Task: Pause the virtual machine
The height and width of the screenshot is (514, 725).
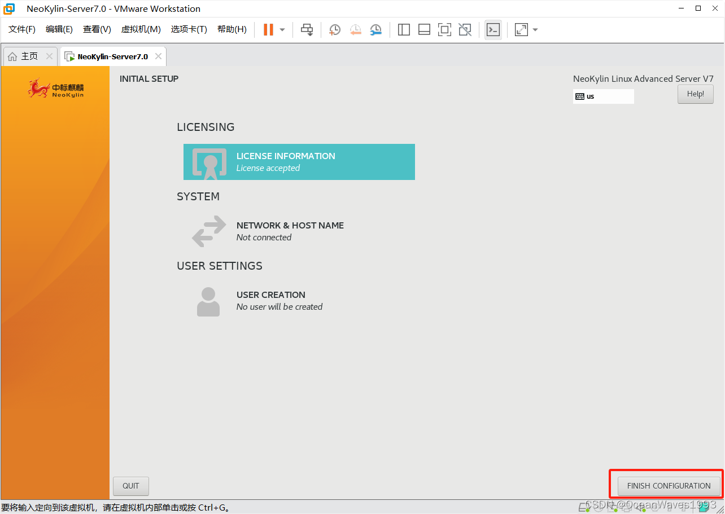Action: [269, 30]
